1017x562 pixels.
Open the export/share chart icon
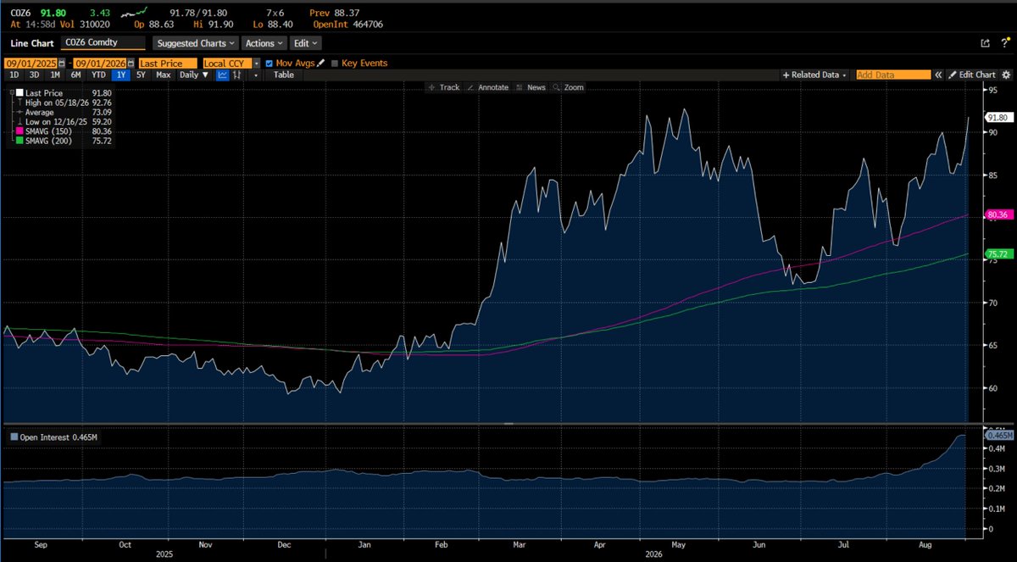[985, 43]
